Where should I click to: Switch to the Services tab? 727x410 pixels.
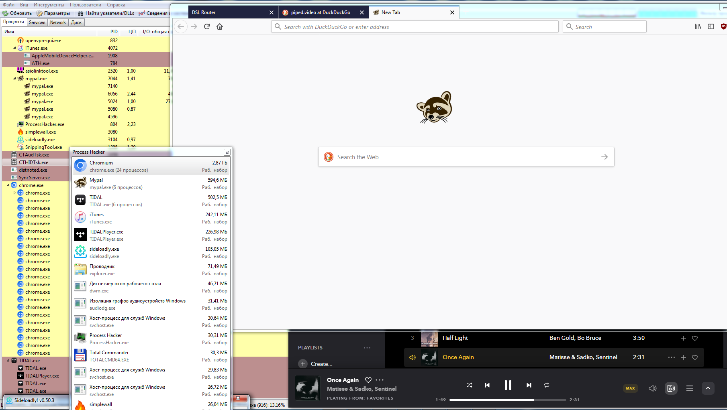[x=37, y=22]
